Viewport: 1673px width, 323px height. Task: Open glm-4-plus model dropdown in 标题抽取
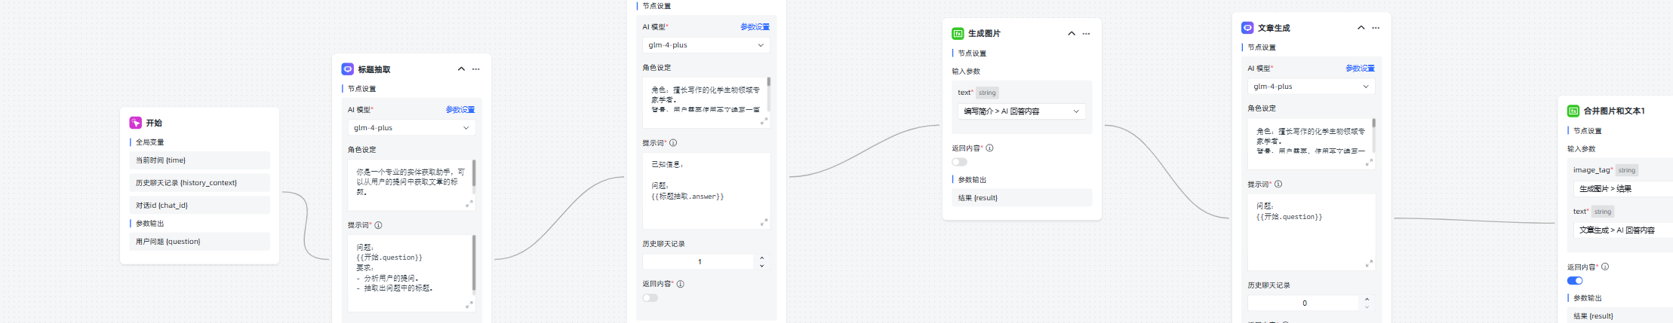412,128
